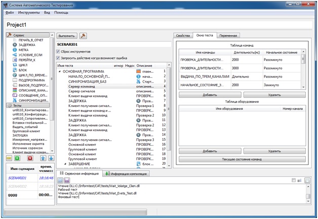Image resolution: width=318 pixels, height=219 pixels.
Task: Click Добавить under the equipment table
Action: [210, 151]
